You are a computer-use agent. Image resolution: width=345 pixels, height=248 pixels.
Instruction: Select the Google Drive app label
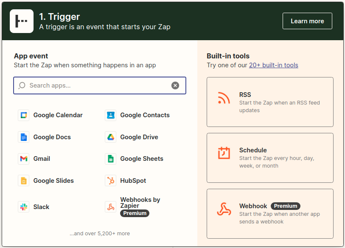pos(139,137)
